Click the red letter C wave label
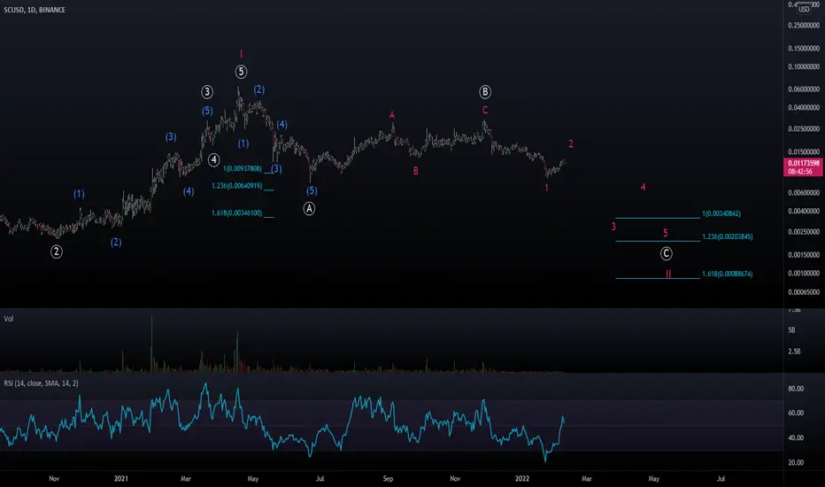The width and height of the screenshot is (825, 487). (485, 110)
